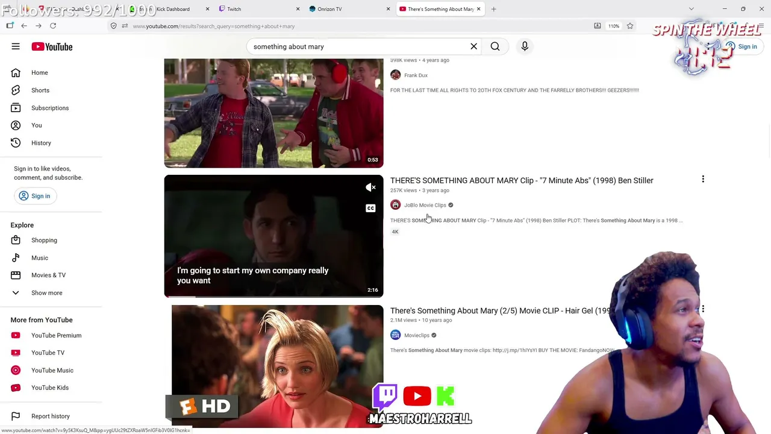Open the YouTube guide hamburger menu
The width and height of the screenshot is (771, 434).
[16, 46]
